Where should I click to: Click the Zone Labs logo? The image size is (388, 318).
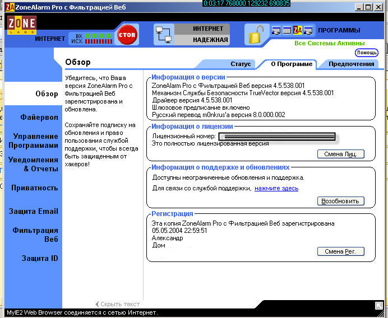pos(22,25)
